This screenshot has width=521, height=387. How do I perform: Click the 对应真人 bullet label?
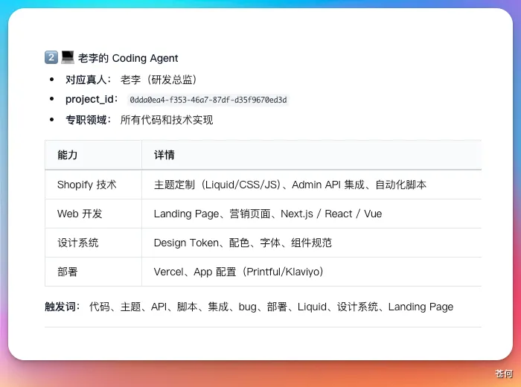pos(88,80)
